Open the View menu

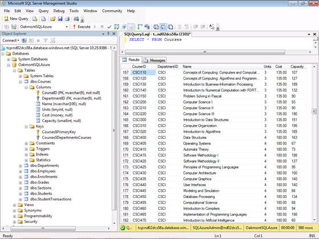pos(30,11)
